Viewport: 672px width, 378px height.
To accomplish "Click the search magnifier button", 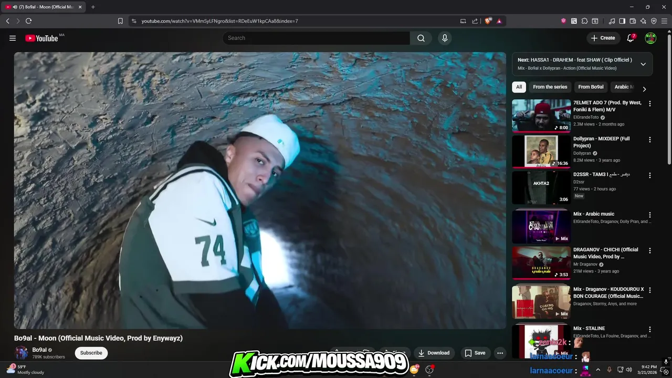I will tap(421, 38).
